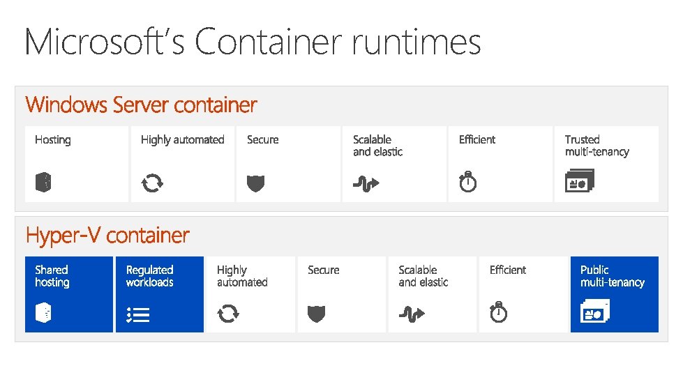Click the Public multi-tenancy icon
This screenshot has width=683, height=384.
click(594, 313)
